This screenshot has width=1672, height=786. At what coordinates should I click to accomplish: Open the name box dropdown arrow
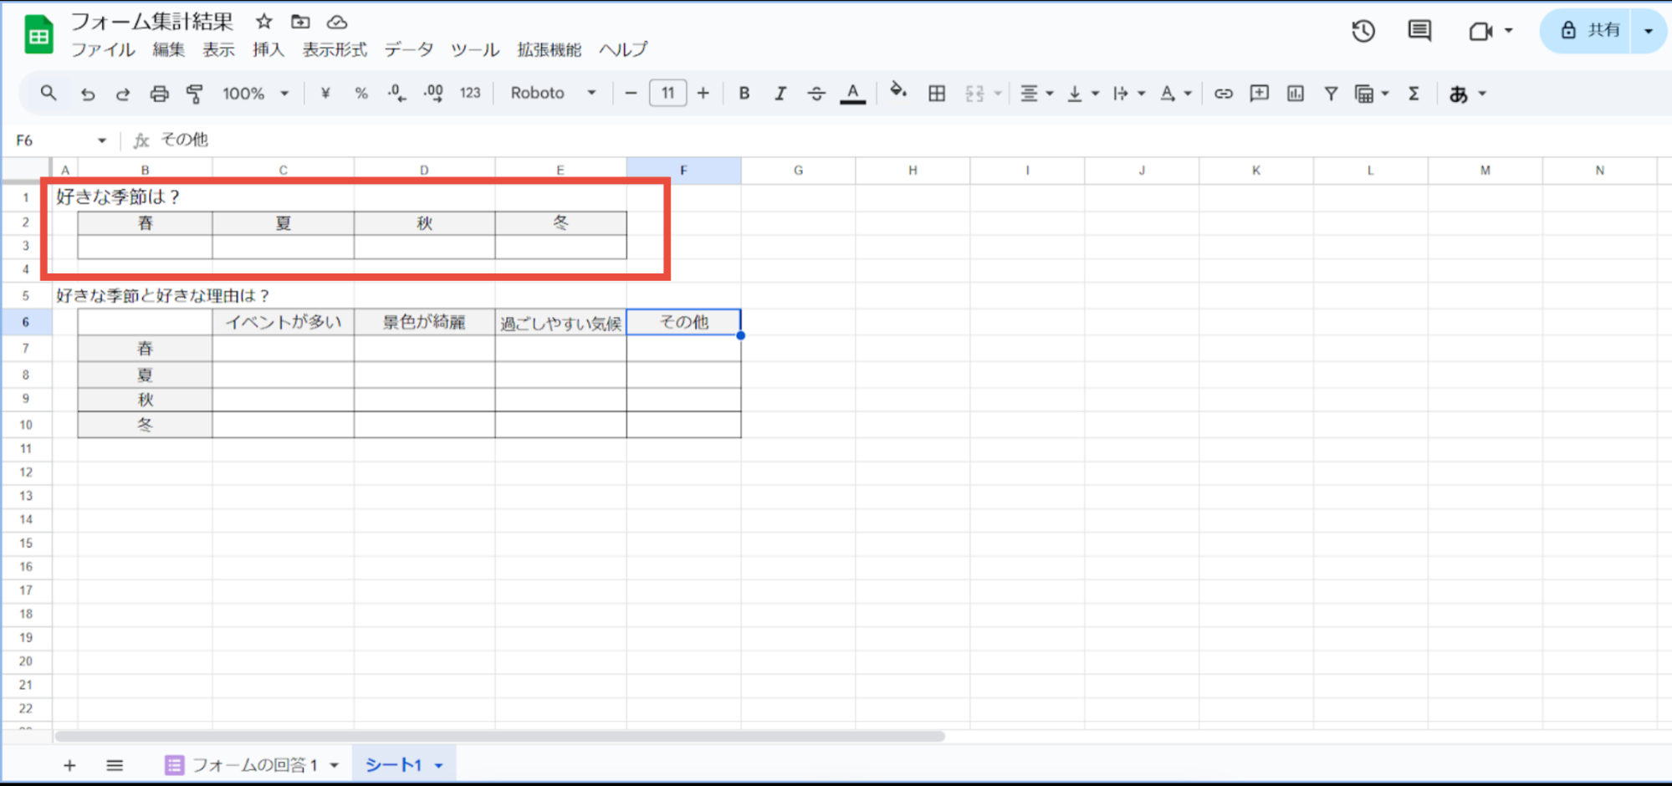tap(102, 140)
